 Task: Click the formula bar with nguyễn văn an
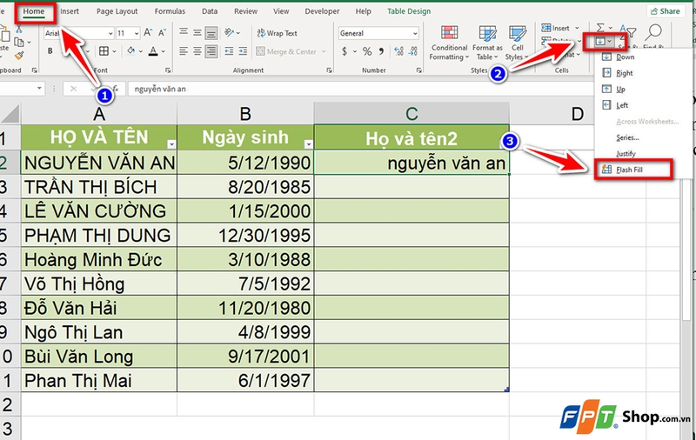click(359, 89)
